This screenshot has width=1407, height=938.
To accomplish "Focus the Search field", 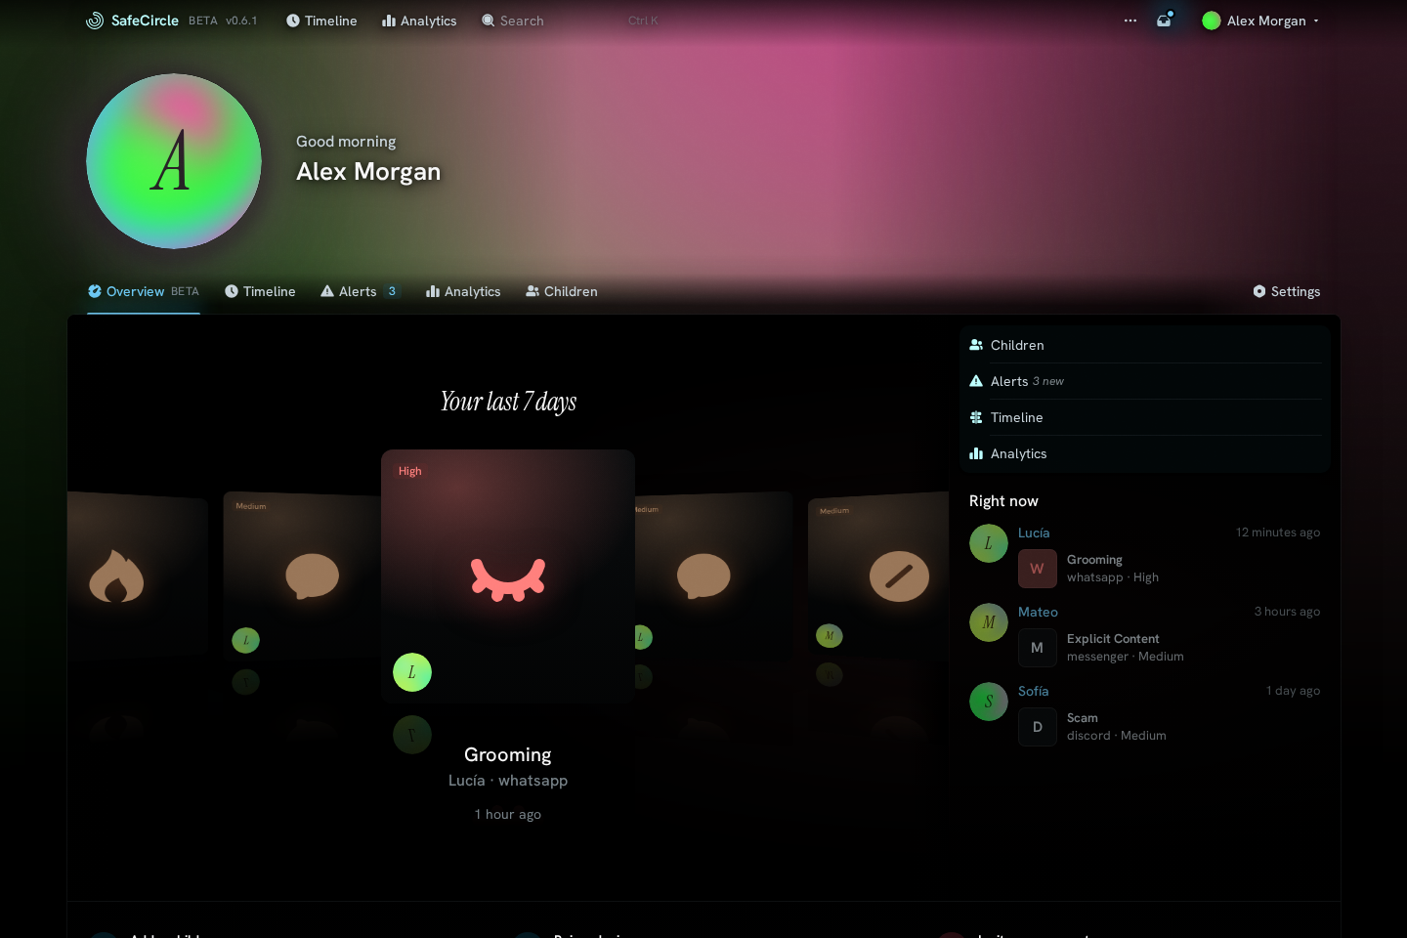I will [x=571, y=21].
